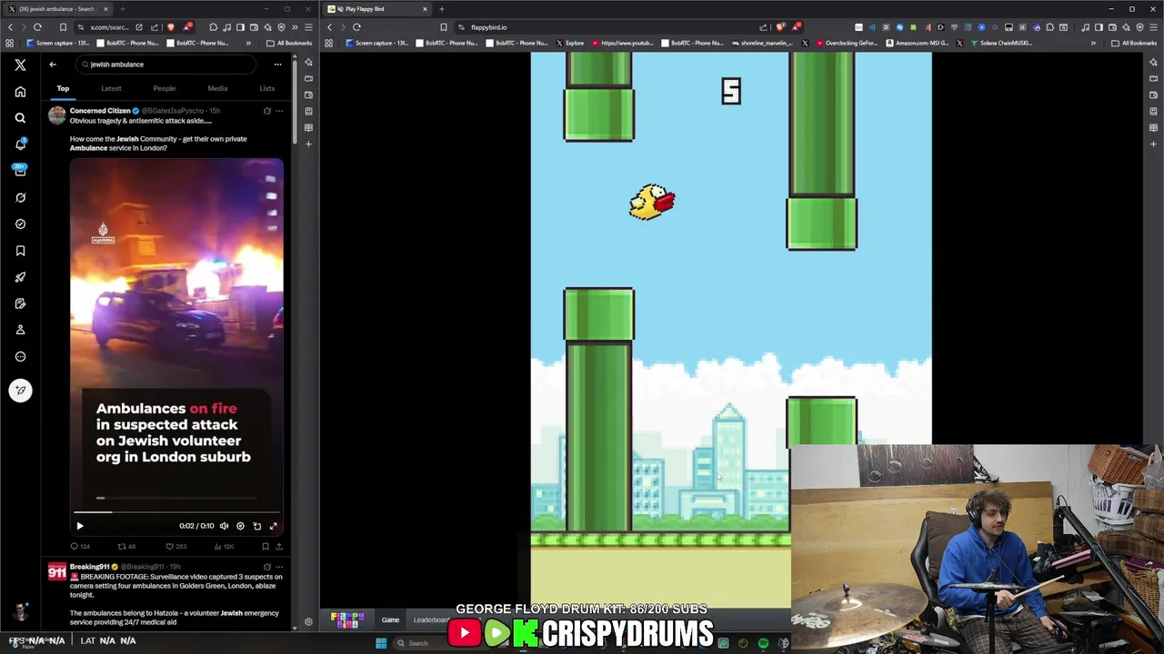Toggle picture-in-picture on the video
The height and width of the screenshot is (654, 1164).
256,526
